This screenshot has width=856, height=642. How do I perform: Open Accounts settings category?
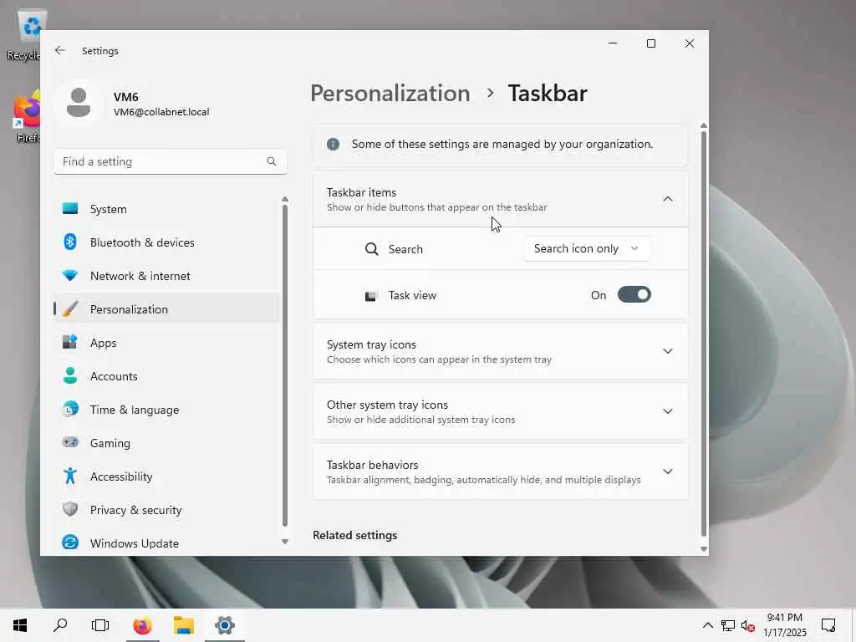167,376
